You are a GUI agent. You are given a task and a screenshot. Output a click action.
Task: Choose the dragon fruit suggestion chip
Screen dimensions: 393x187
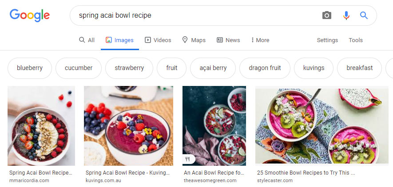[265, 68]
